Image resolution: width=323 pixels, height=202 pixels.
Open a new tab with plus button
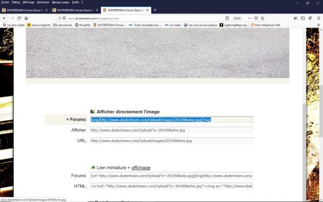coord(155,10)
